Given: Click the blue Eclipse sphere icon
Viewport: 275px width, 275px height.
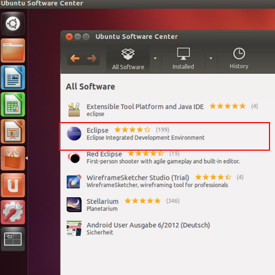Looking at the screenshot, I should 74,134.
